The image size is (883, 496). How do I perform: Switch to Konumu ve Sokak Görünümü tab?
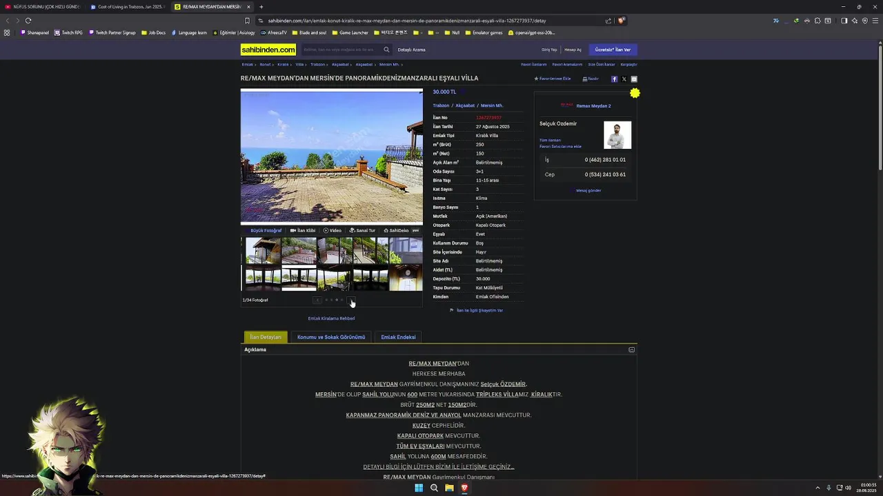tap(331, 337)
